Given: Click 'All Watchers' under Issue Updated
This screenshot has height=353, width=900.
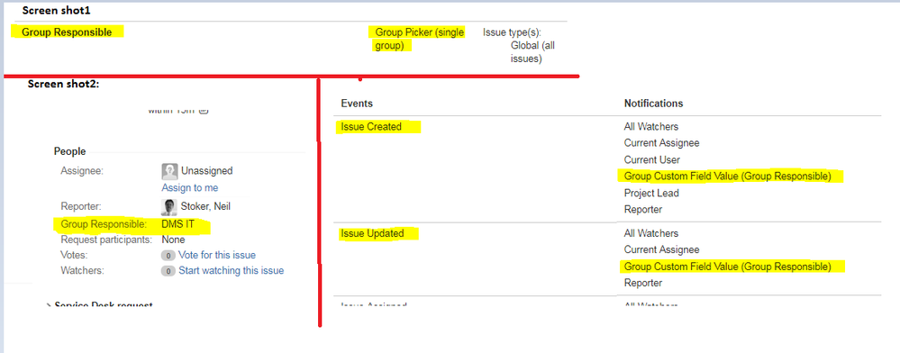Looking at the screenshot, I should click(x=650, y=233).
